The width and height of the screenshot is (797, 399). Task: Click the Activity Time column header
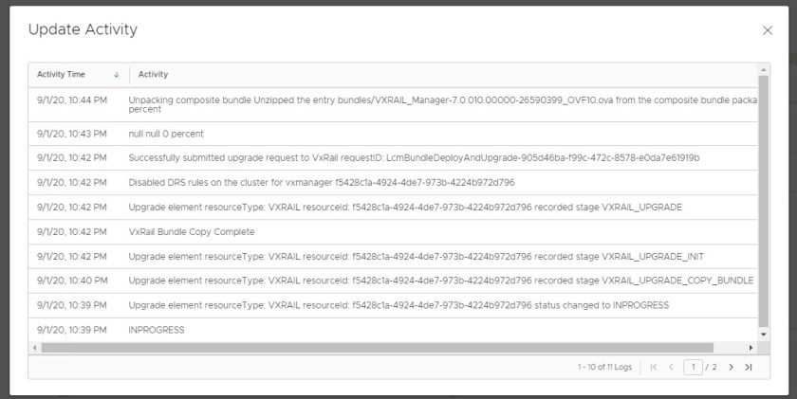coord(62,75)
